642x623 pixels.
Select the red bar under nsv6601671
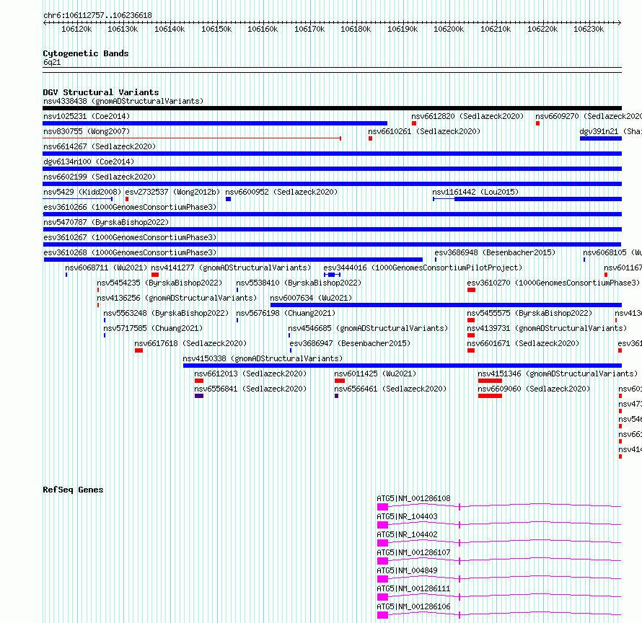click(471, 350)
